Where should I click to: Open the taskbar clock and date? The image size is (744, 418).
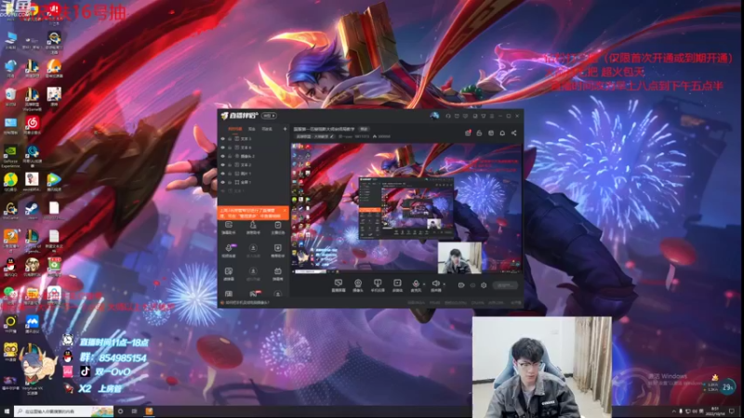click(x=715, y=411)
